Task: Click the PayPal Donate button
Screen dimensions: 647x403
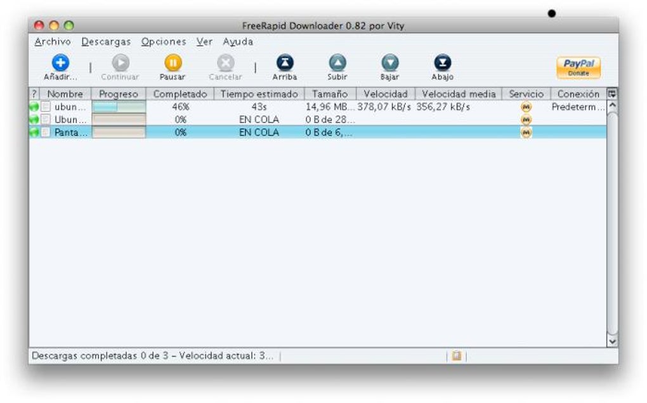Action: 578,67
